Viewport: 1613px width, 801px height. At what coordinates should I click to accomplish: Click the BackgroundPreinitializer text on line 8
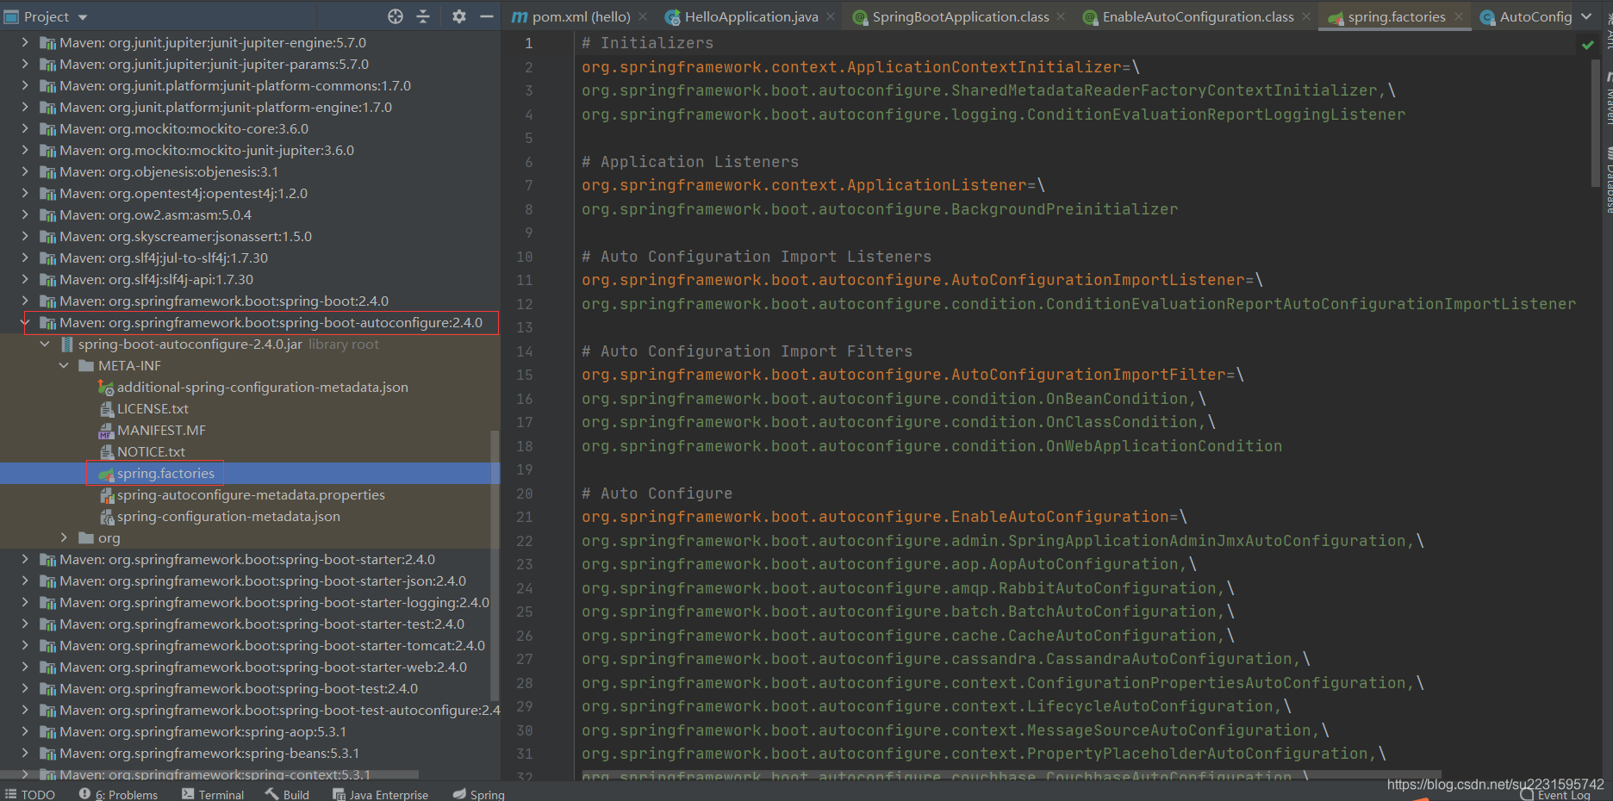(1064, 209)
